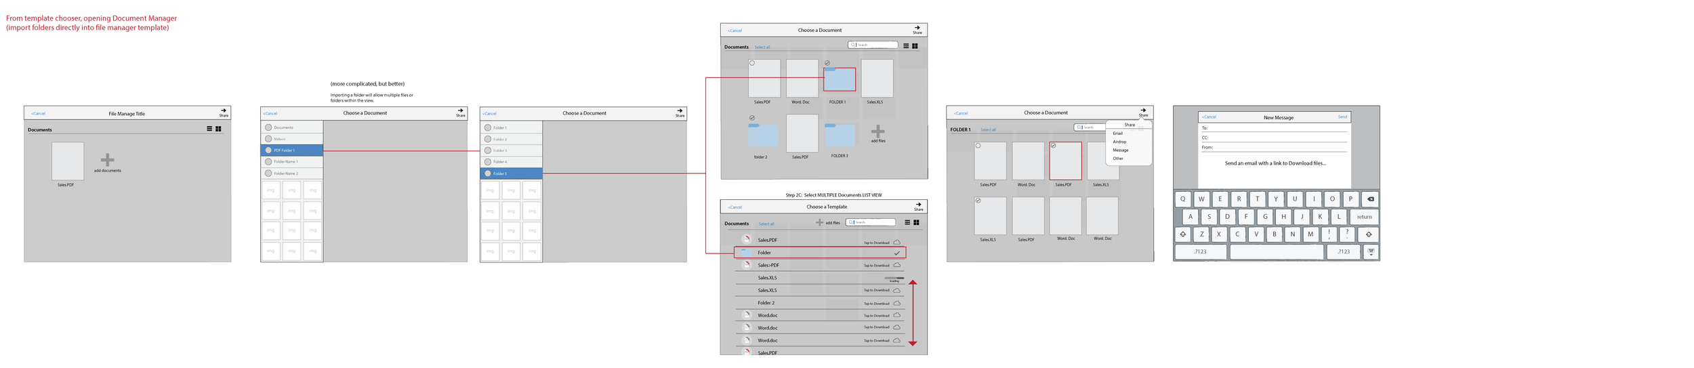Tap cloud download icon on Folder 2 row
Image resolution: width=1694 pixels, height=368 pixels.
click(896, 303)
